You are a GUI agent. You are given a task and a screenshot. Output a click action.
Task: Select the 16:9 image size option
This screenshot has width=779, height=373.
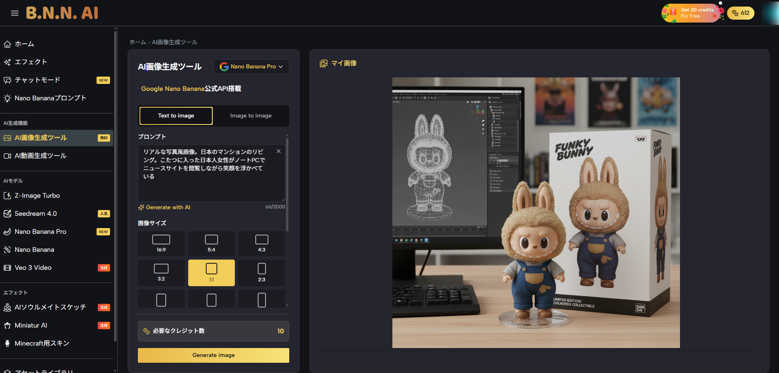pyautogui.click(x=161, y=244)
